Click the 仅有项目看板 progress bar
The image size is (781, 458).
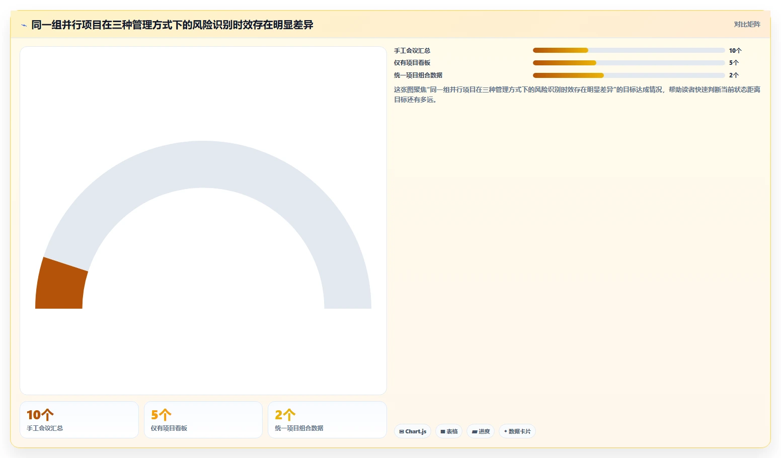click(x=629, y=63)
